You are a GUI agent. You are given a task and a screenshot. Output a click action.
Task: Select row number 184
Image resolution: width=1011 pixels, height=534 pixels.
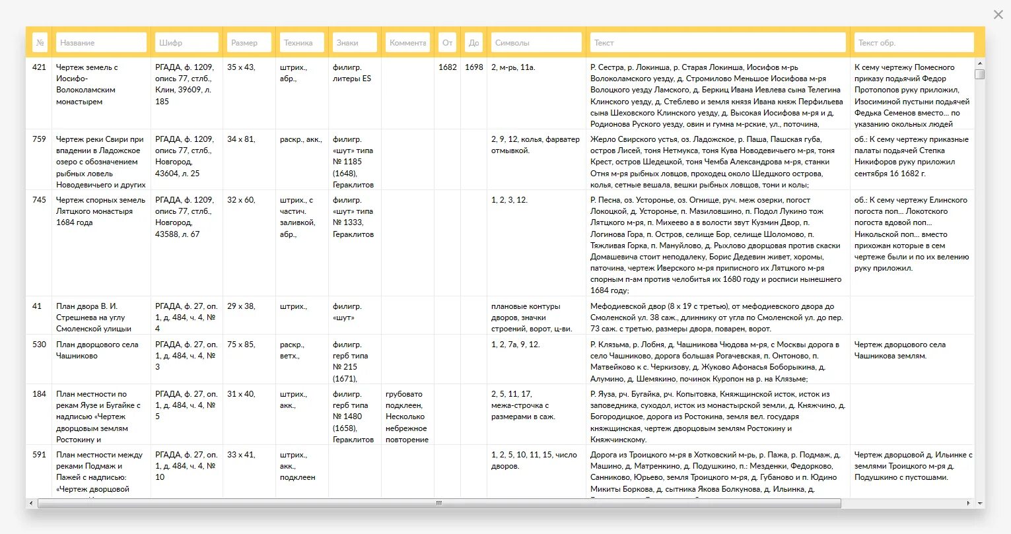click(39, 394)
